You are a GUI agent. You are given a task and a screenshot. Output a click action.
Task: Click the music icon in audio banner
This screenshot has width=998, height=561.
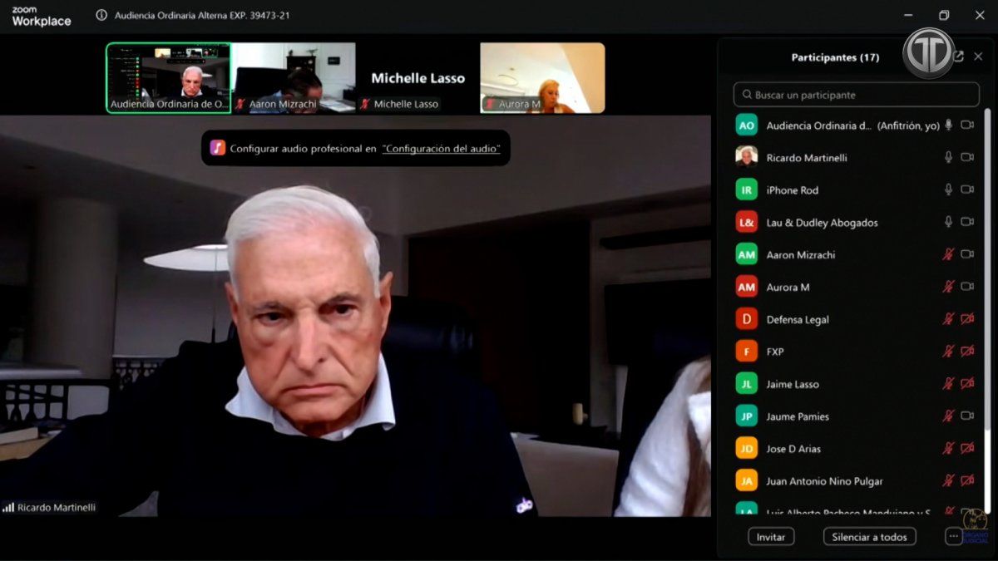click(218, 148)
